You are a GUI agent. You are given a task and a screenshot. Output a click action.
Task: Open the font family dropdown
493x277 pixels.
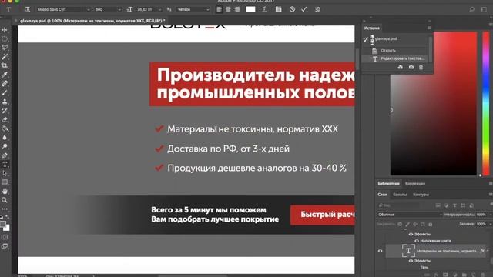63,10
